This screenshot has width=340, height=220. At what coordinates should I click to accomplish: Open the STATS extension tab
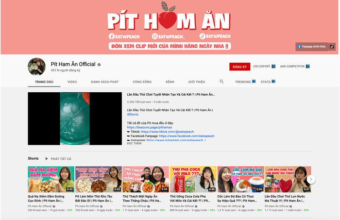click(268, 82)
